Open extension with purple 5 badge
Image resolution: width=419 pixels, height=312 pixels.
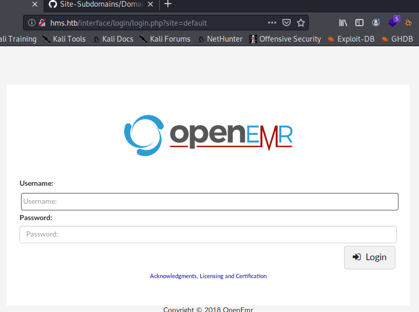point(394,22)
